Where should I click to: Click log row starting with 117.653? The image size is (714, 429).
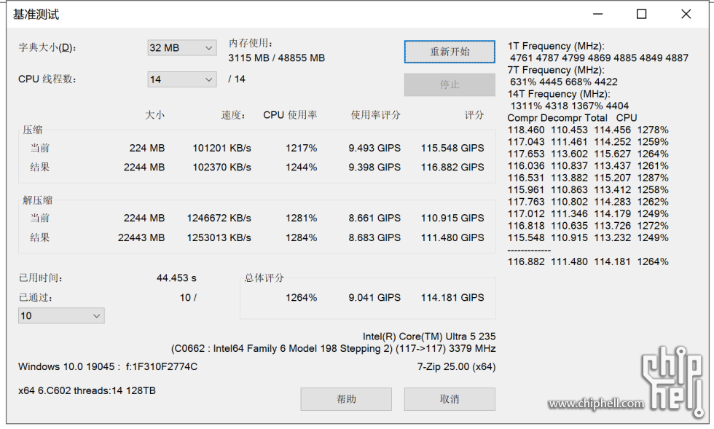(x=588, y=154)
